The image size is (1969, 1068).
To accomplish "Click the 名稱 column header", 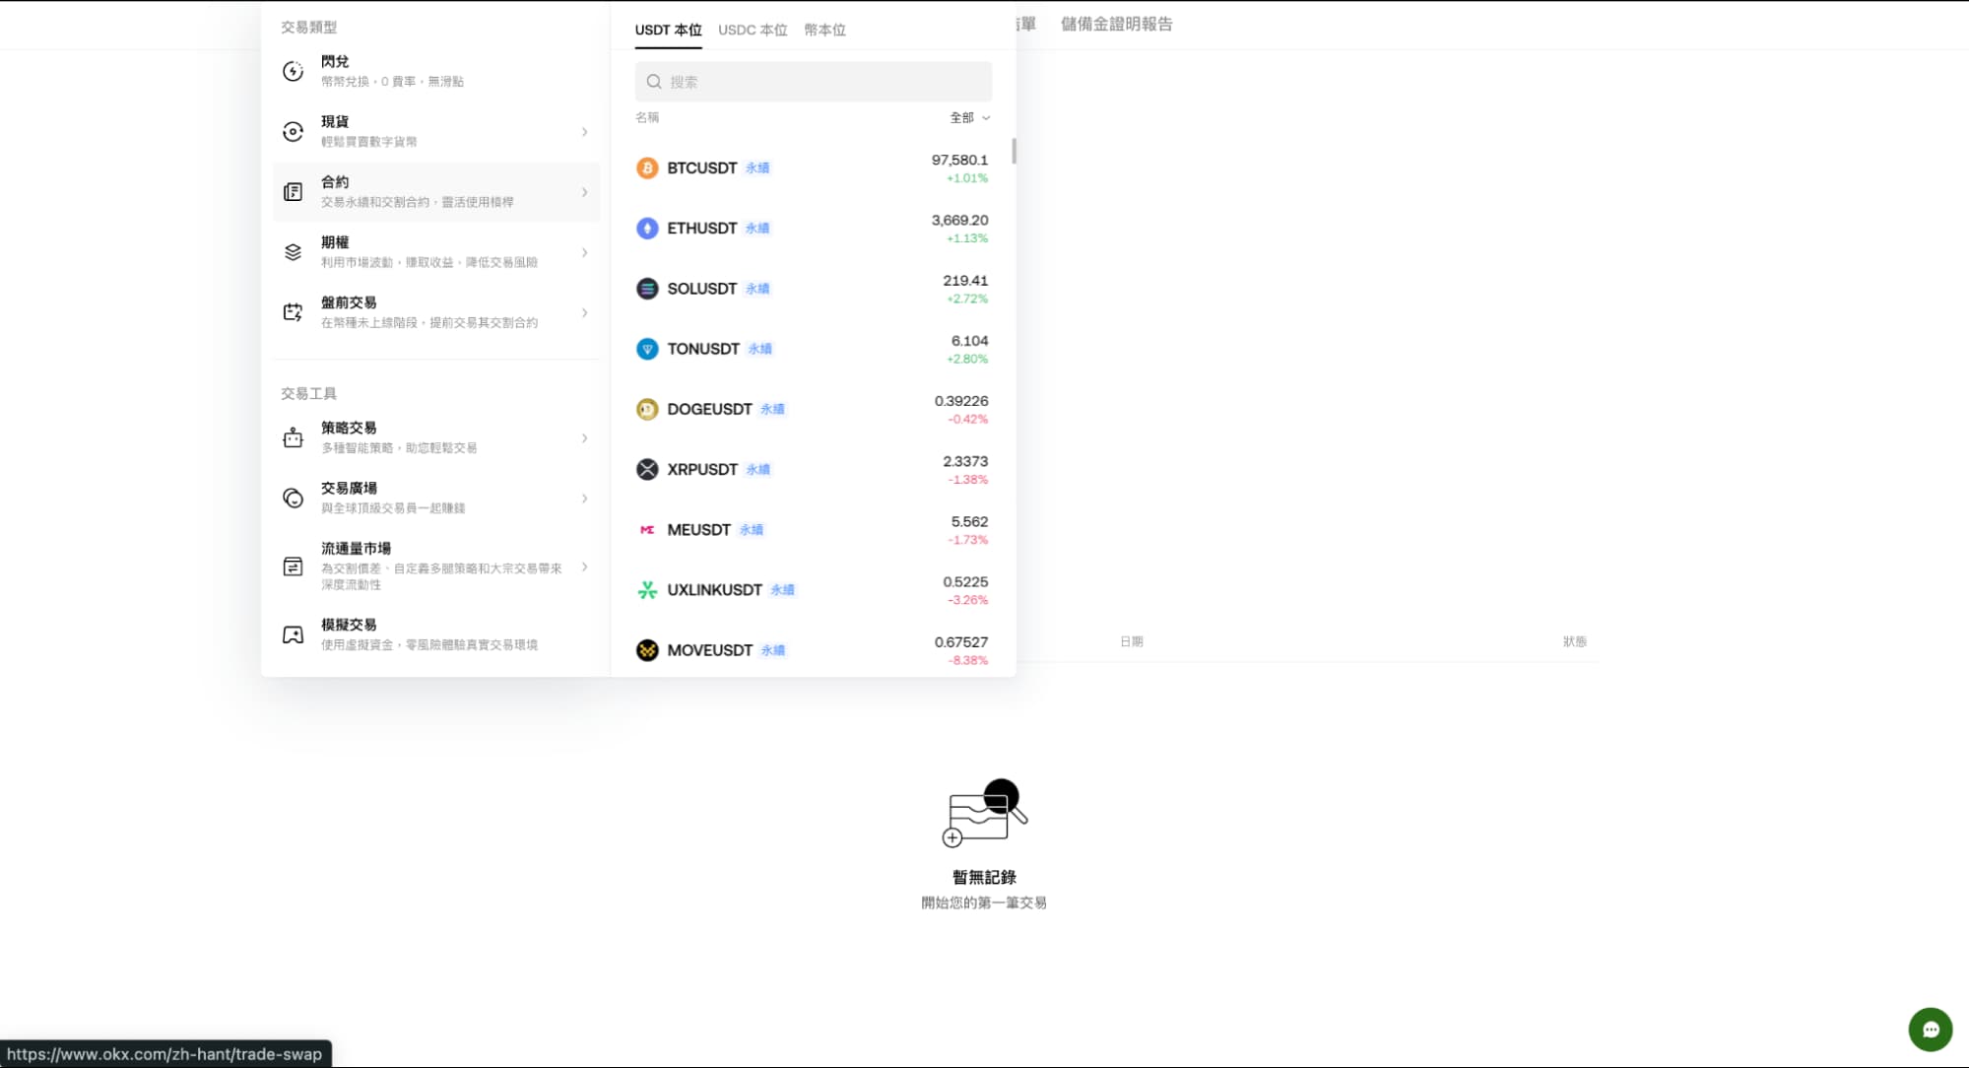I will coord(647,117).
